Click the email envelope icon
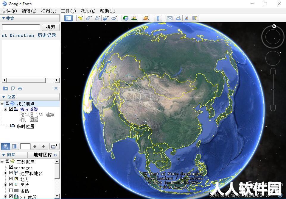 pos(170,18)
